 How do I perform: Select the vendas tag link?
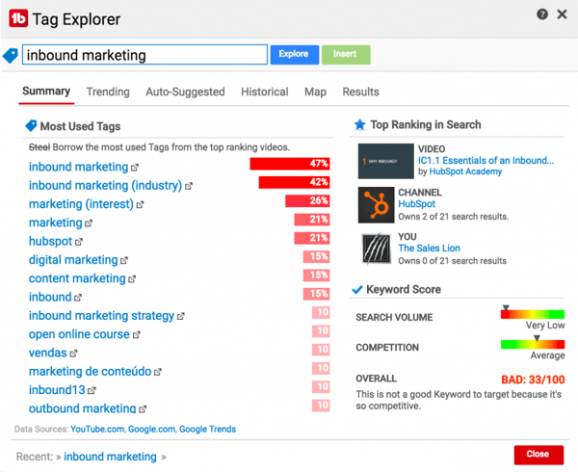pos(48,353)
